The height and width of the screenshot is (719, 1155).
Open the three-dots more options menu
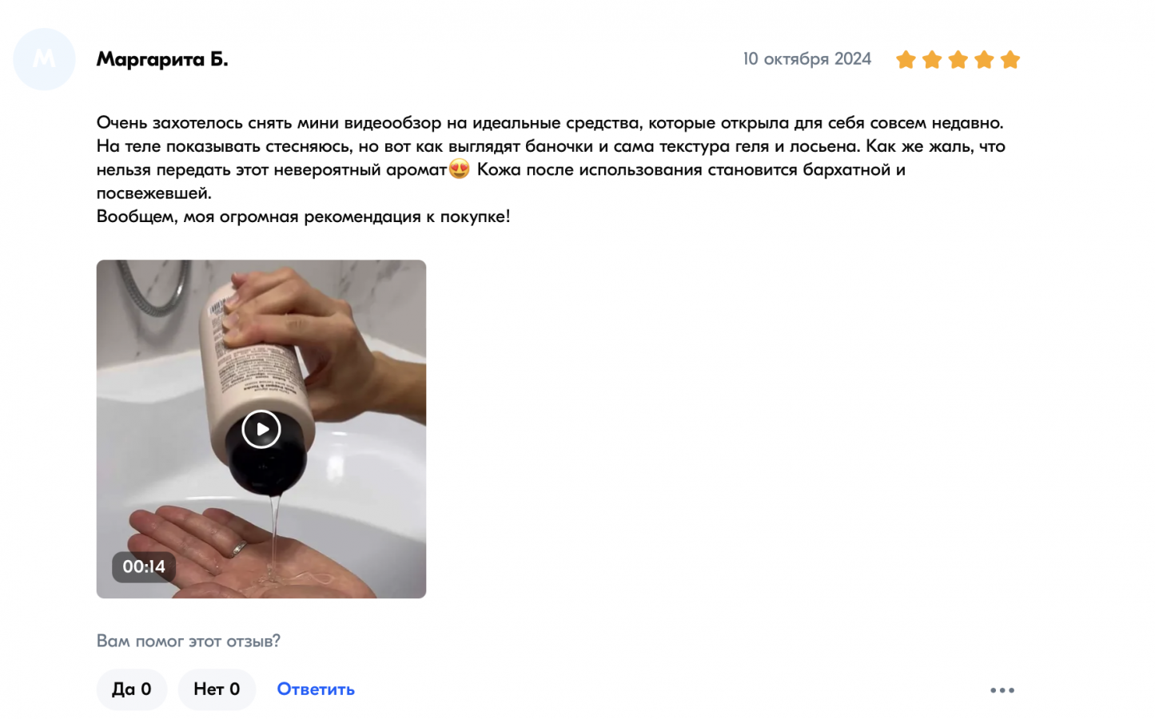click(x=1002, y=690)
